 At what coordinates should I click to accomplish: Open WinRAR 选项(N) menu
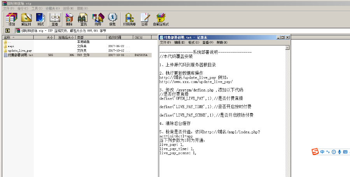pyautogui.click(x=68, y=8)
